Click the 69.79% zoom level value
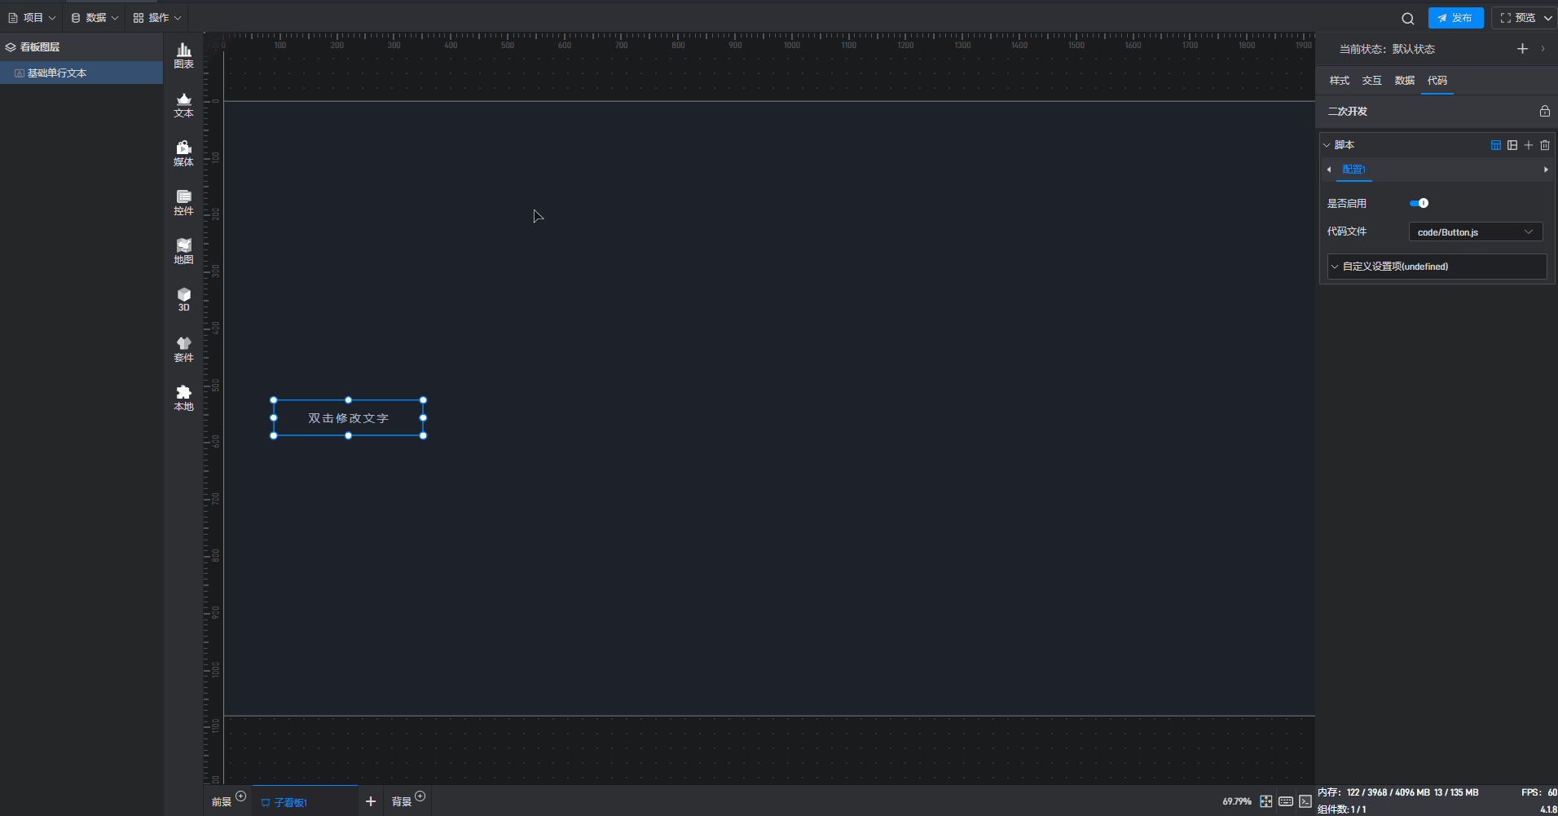Image resolution: width=1558 pixels, height=816 pixels. [1236, 801]
